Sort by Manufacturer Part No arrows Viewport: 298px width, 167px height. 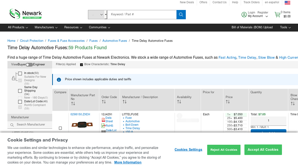click(x=73, y=104)
